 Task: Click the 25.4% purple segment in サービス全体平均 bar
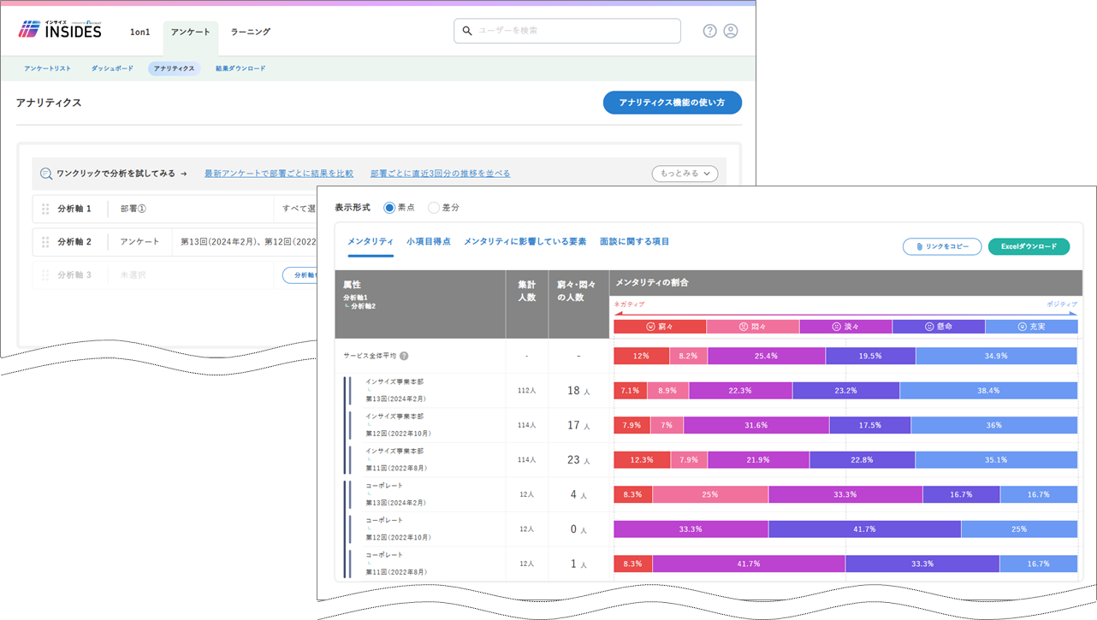[x=767, y=356]
